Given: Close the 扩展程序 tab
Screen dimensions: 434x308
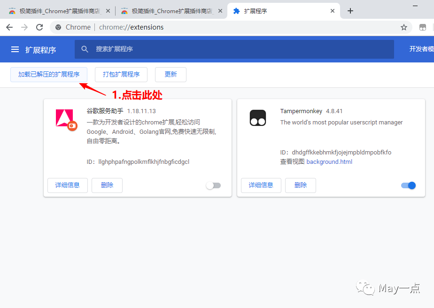Looking at the screenshot, I should click(x=333, y=11).
